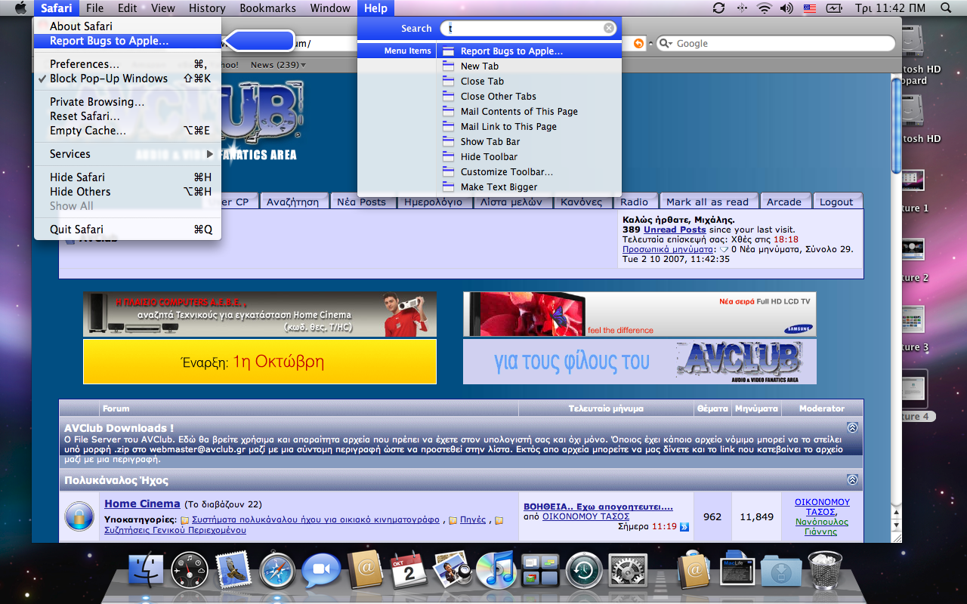Image resolution: width=967 pixels, height=604 pixels.
Task: Select Make Text Bigger in Help results
Action: [x=529, y=186]
